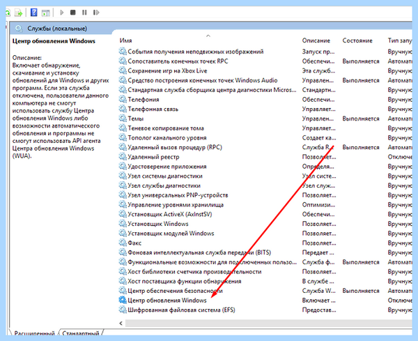Select Фоновая интеллектуальная служба передачи (BITS)
418x341 pixels.
[x=199, y=252]
